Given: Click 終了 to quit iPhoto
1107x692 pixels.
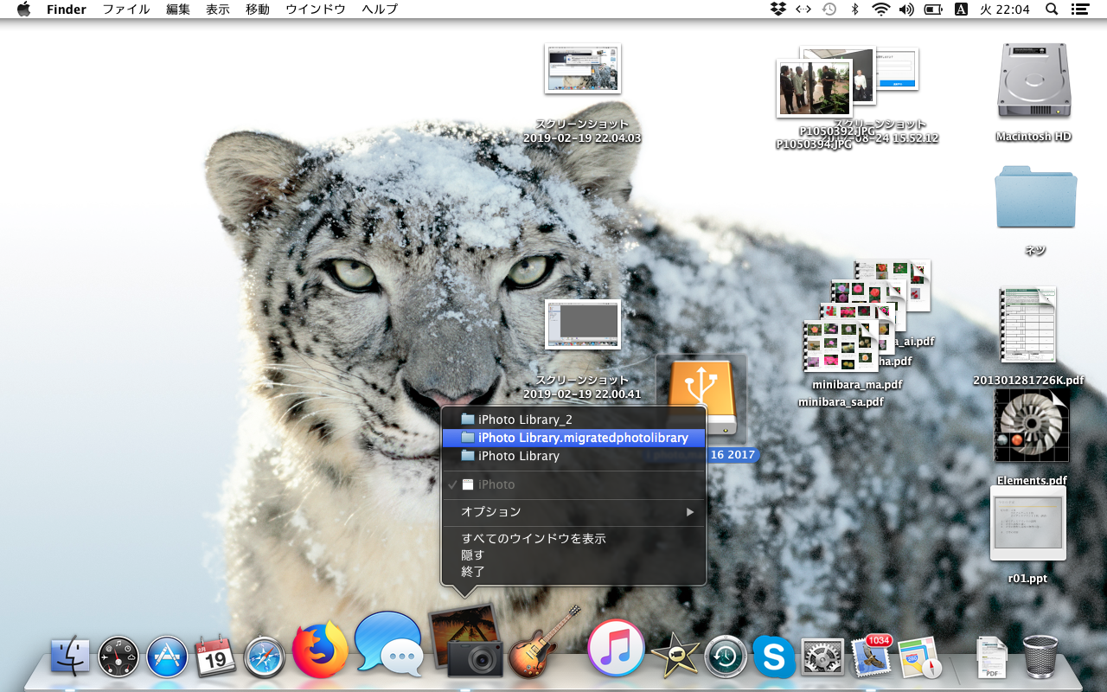Looking at the screenshot, I should [x=473, y=571].
